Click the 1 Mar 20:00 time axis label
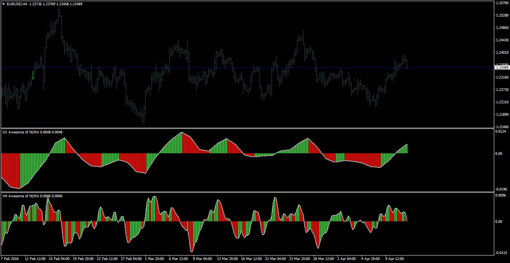510x263 pixels. point(155,259)
